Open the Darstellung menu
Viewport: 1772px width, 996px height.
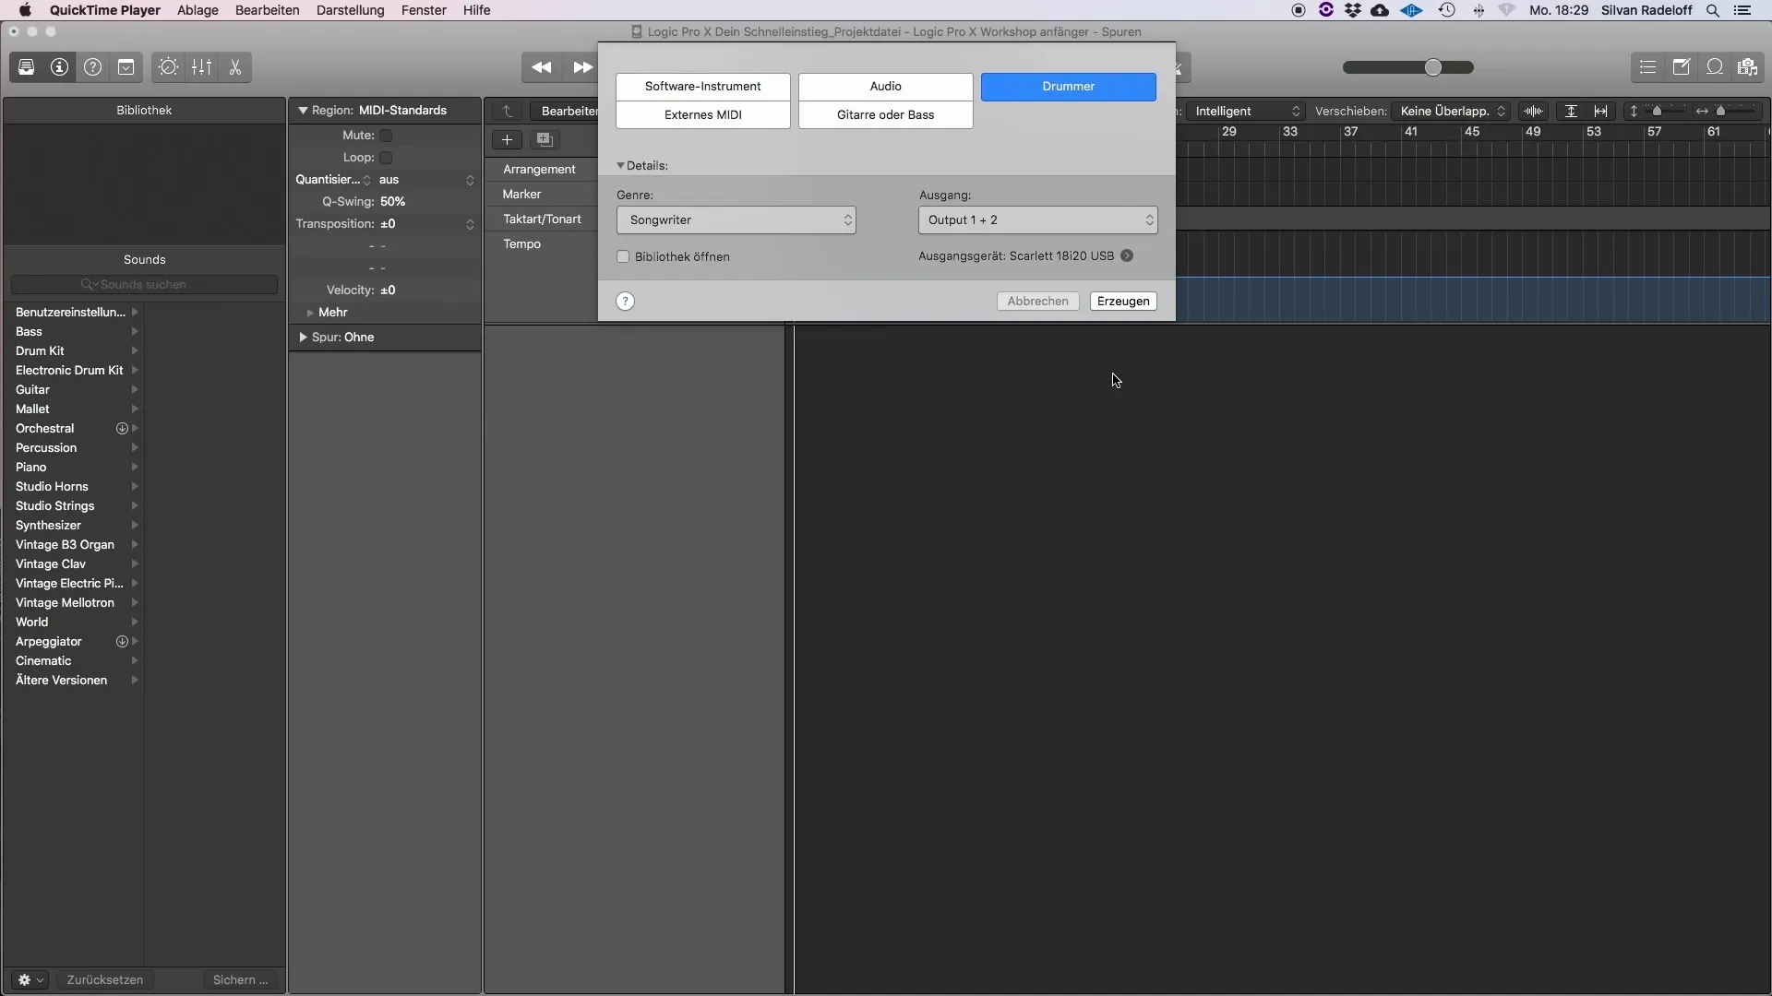point(351,10)
